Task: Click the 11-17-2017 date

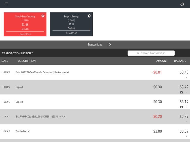Action: coord(6,72)
